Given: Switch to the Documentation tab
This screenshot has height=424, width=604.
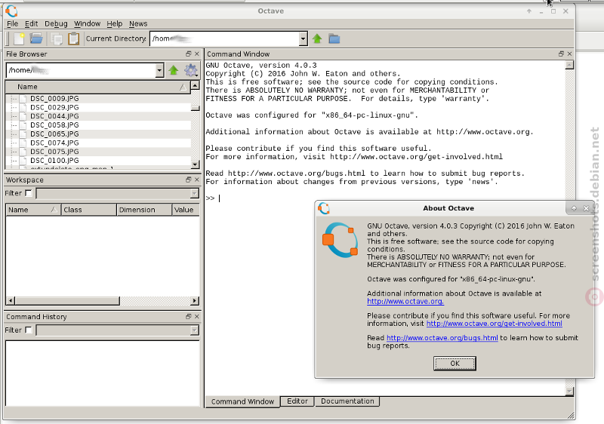Looking at the screenshot, I should (x=347, y=401).
